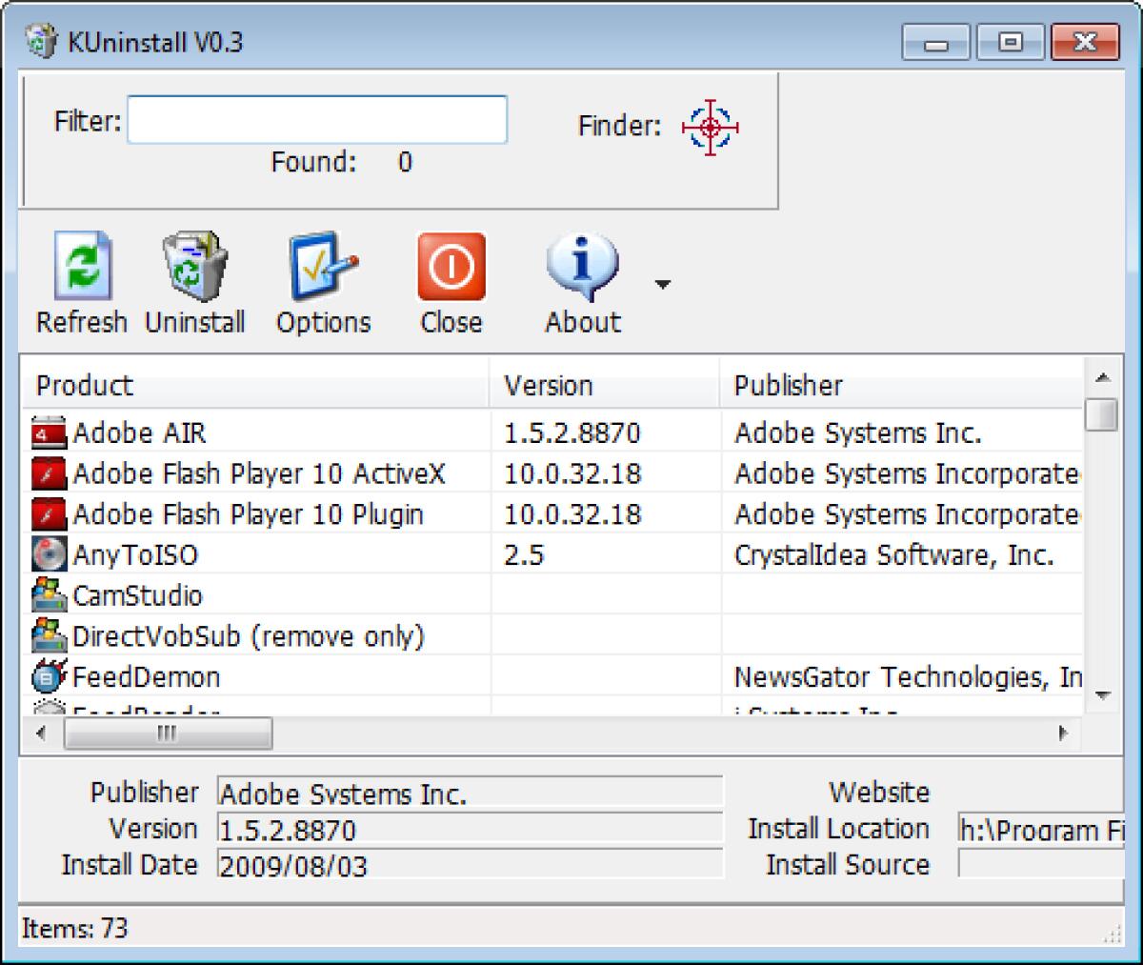The height and width of the screenshot is (965, 1143).
Task: Click the horizontal scrollbar right arrow
Action: [x=1064, y=734]
